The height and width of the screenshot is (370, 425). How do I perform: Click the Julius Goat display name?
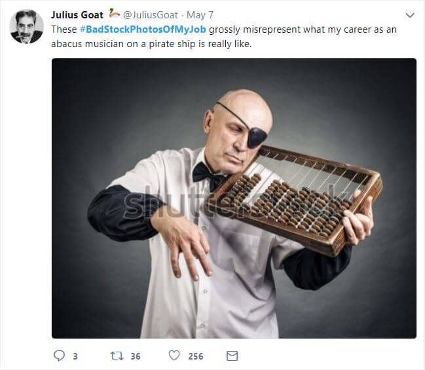(x=77, y=15)
